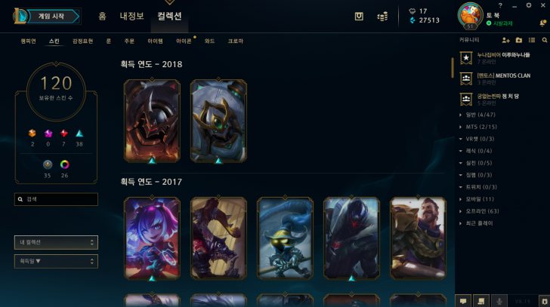The height and width of the screenshot is (307, 550).
Task: Click the summoner profile avatar
Action: click(x=470, y=16)
